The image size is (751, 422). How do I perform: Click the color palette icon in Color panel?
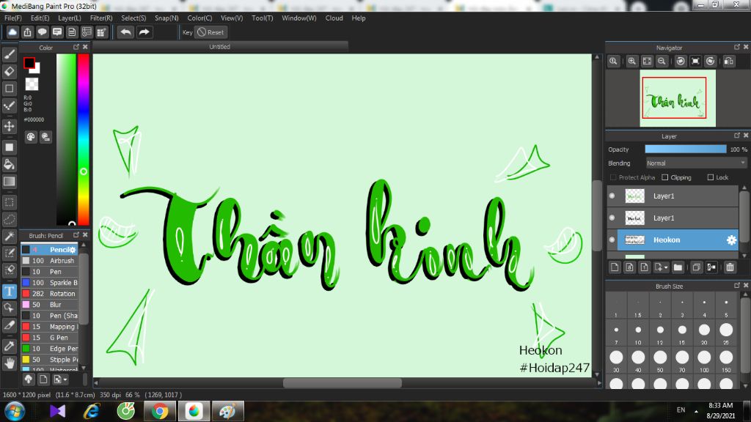click(31, 137)
